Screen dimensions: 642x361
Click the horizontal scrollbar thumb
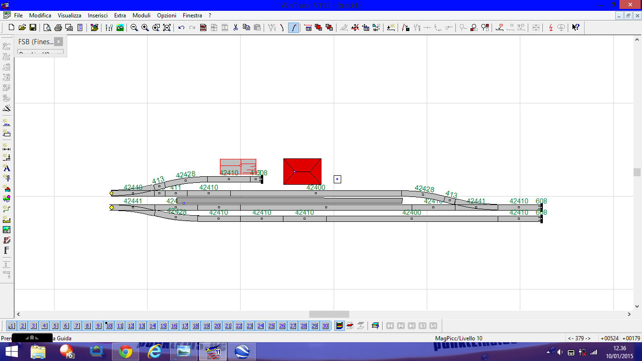point(329,314)
